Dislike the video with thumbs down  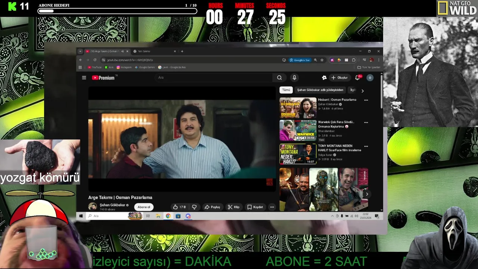[194, 207]
